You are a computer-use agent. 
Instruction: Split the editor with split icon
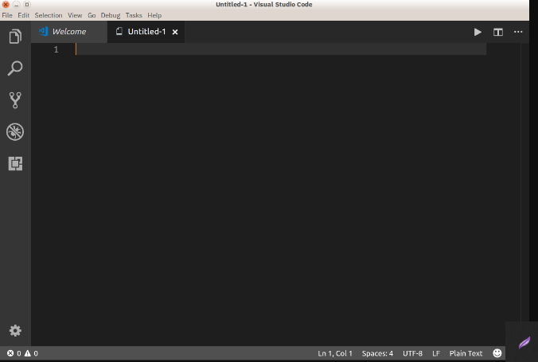(498, 32)
